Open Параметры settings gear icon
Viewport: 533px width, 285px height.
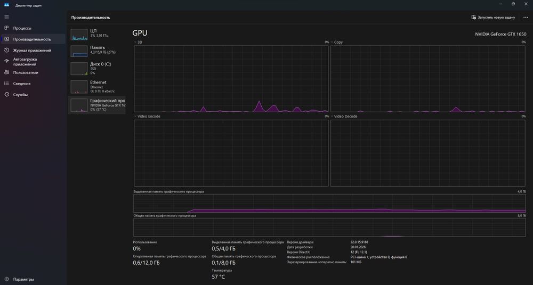click(x=6, y=279)
